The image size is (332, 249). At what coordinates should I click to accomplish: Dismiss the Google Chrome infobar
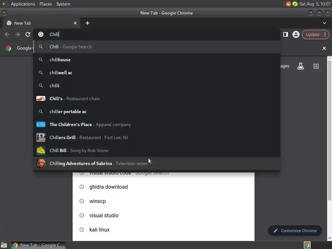[x=324, y=48]
